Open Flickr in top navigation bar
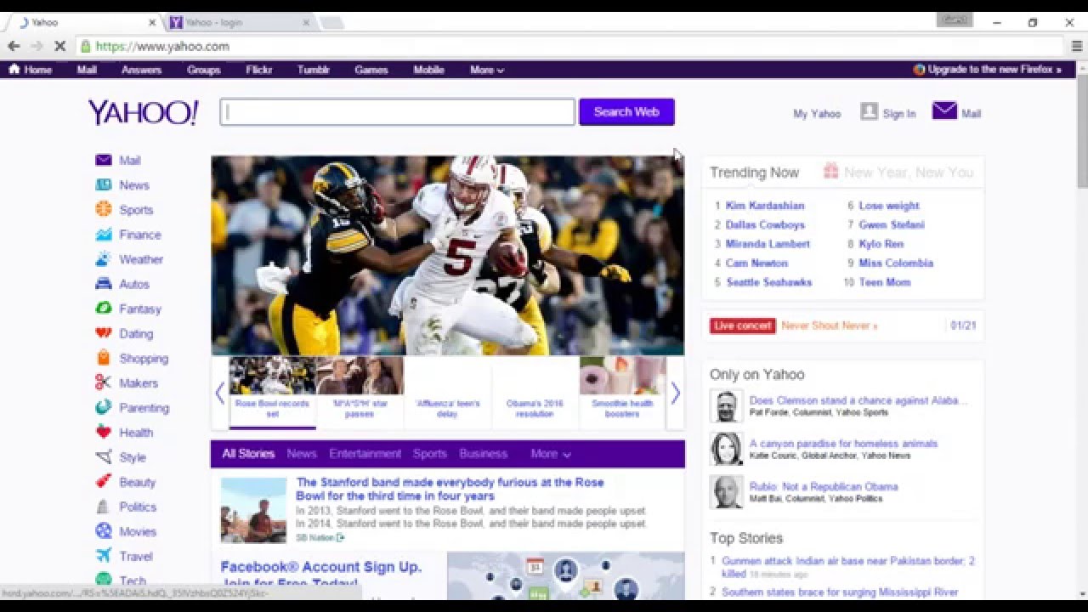1088x612 pixels. (259, 70)
